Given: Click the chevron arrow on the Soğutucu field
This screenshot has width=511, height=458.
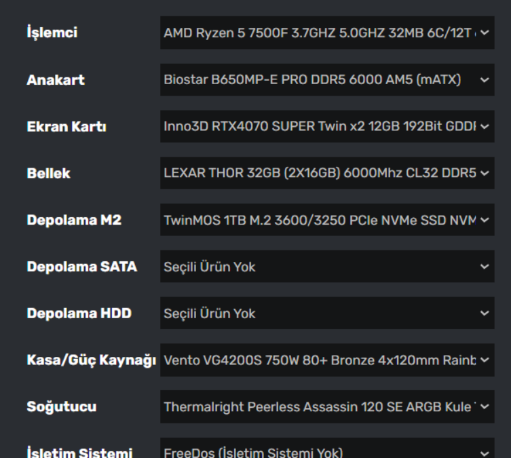Looking at the screenshot, I should coord(484,407).
